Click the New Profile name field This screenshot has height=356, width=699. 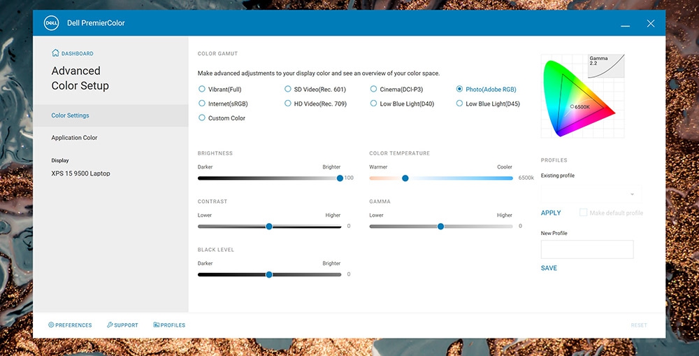click(587, 250)
